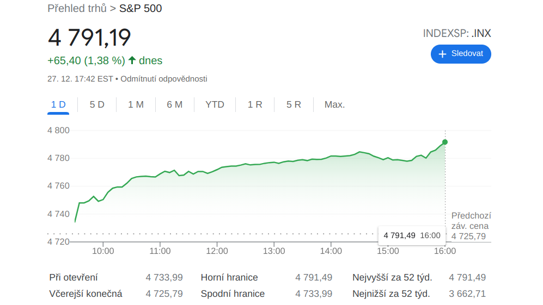
Task: Click the index value 4 791,19
Action: [x=89, y=38]
